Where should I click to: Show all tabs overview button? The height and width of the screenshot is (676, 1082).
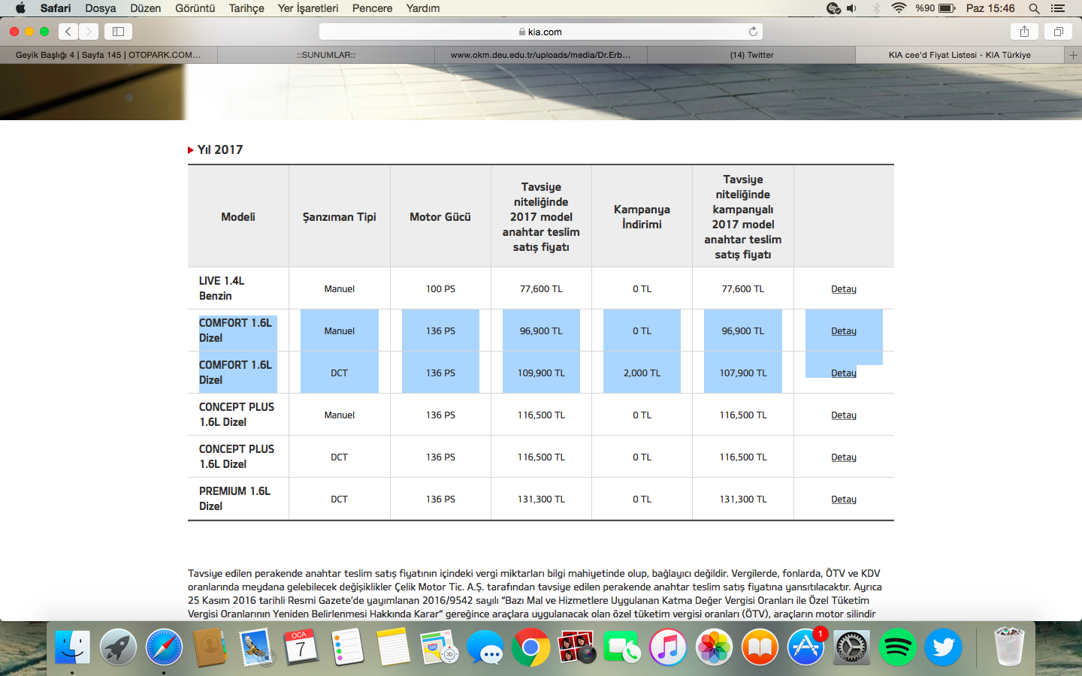pyautogui.click(x=1058, y=32)
